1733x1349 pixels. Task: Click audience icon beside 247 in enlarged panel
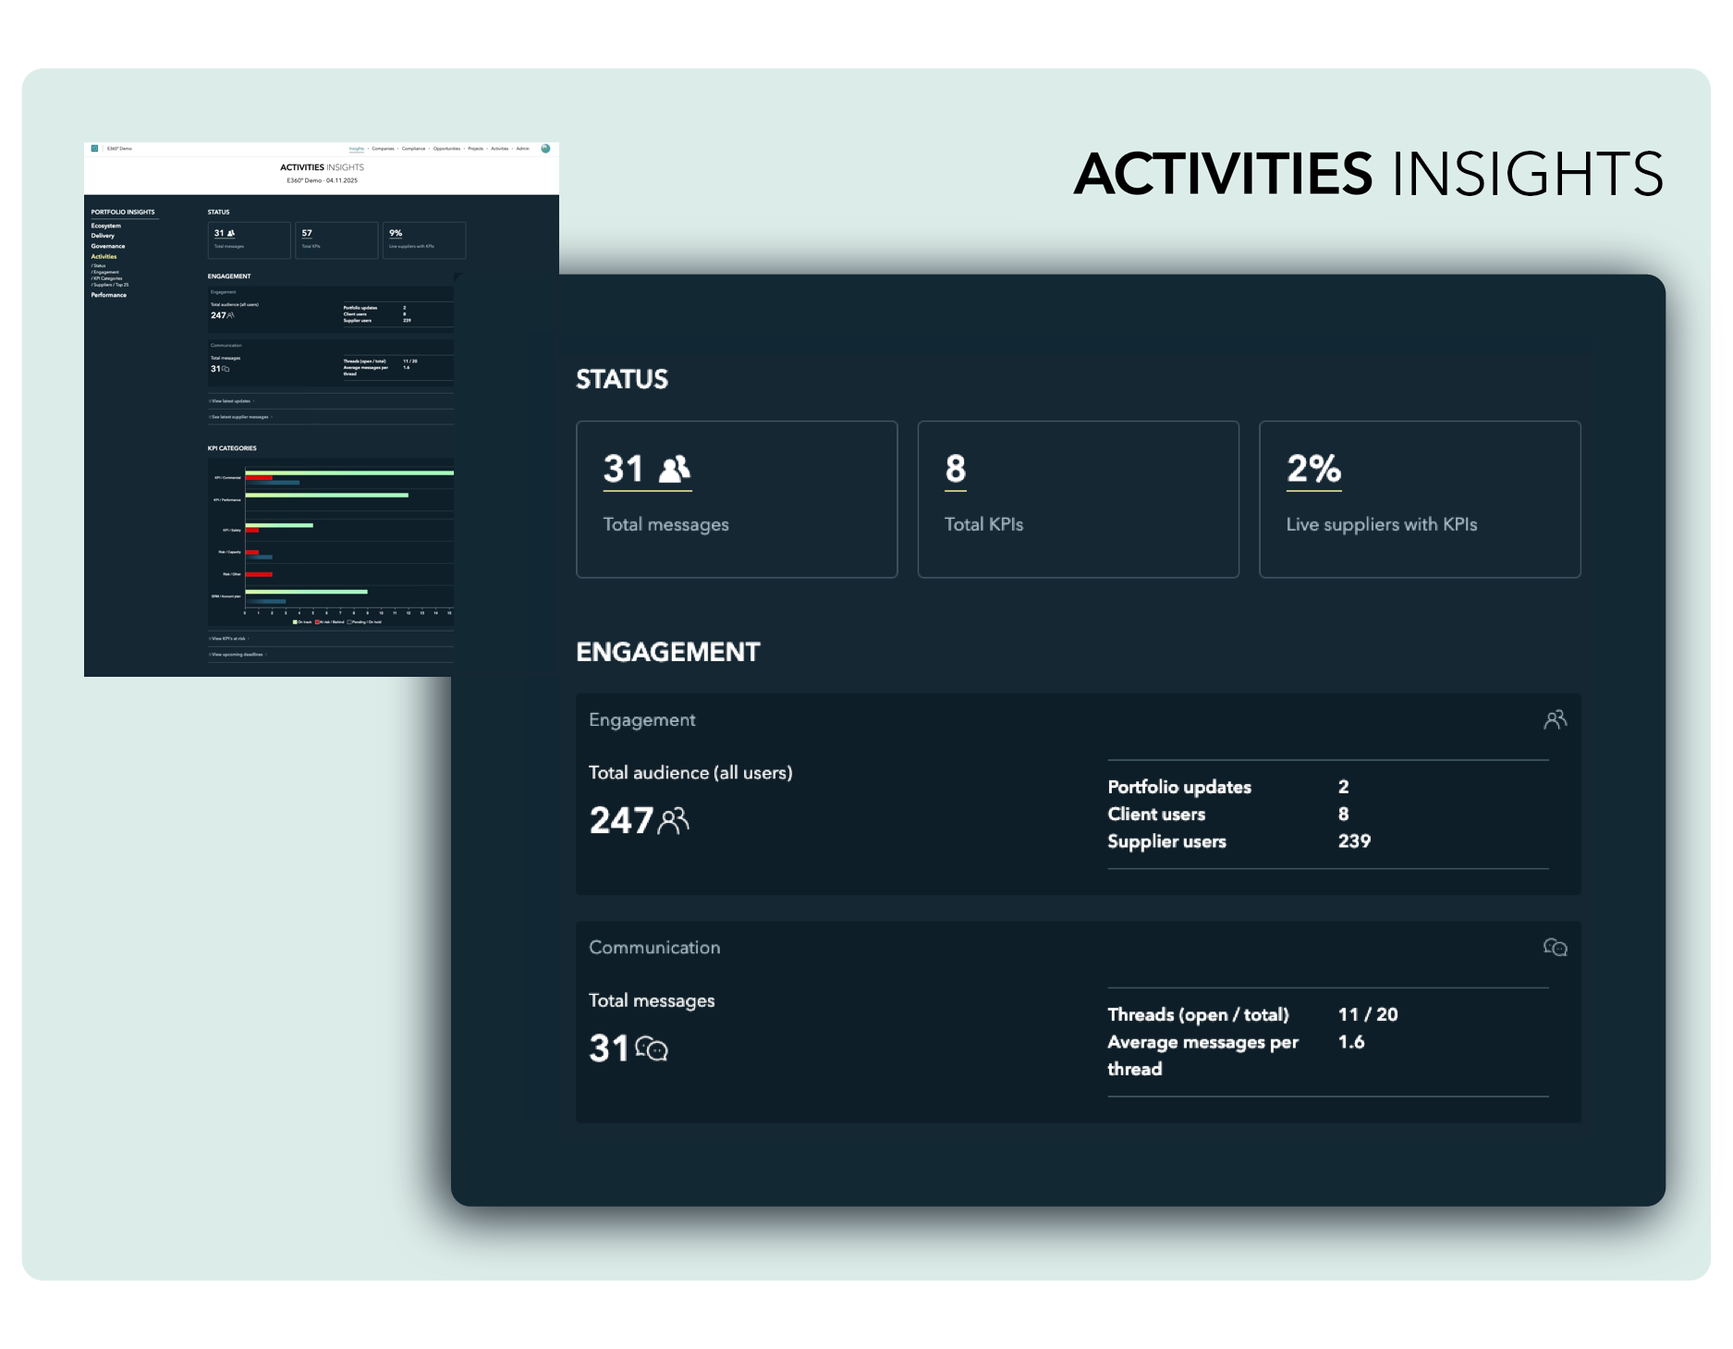674,820
